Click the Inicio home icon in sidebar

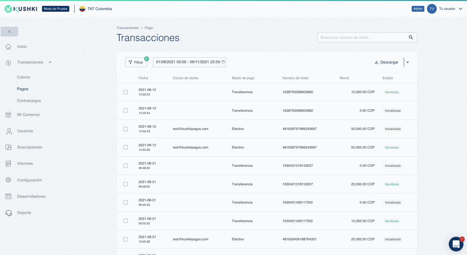click(x=8, y=47)
